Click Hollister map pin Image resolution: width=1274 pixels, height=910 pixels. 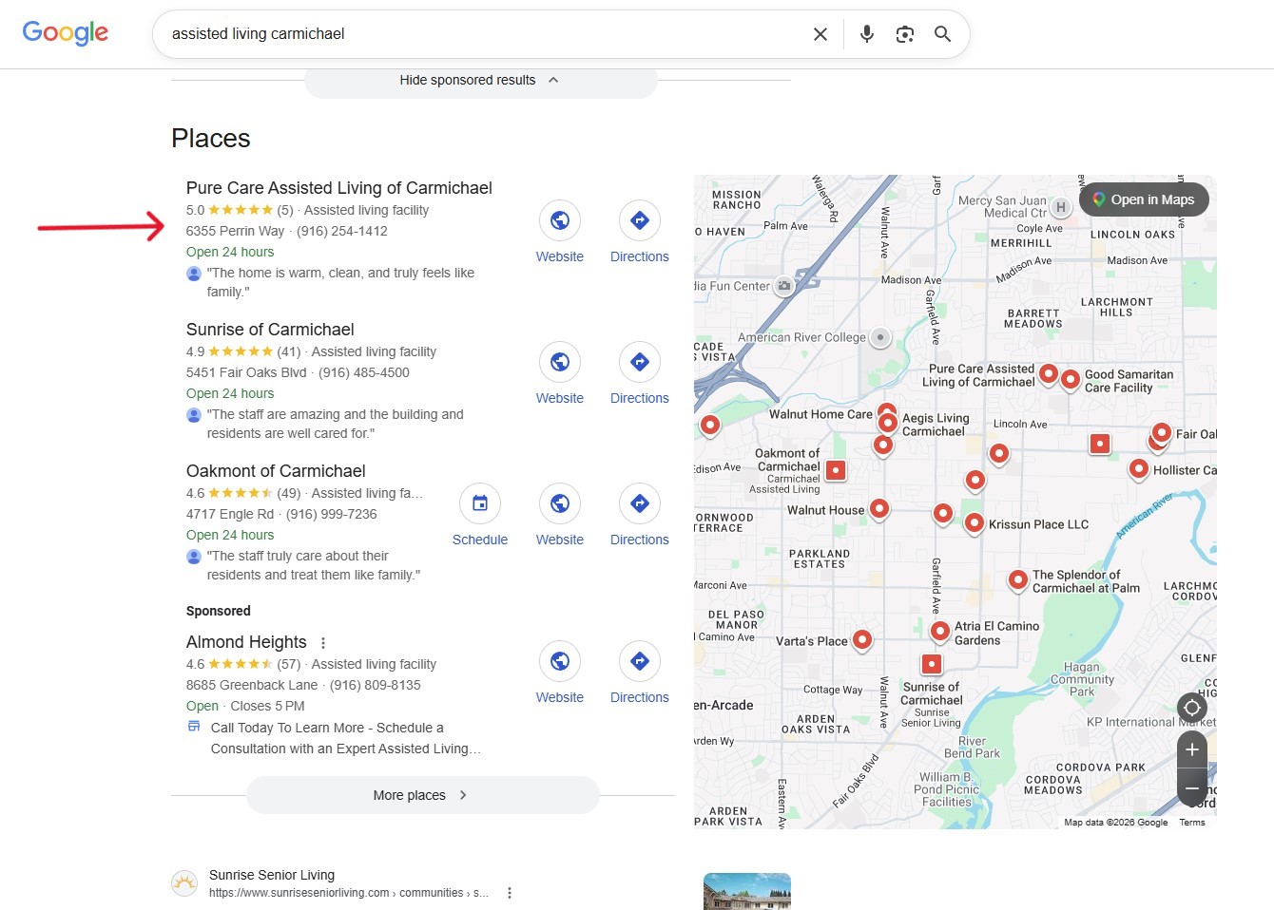click(x=1139, y=469)
